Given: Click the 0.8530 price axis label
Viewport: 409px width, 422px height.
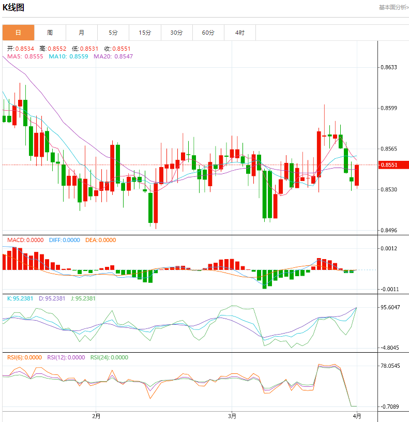Looking at the screenshot, I should 389,189.
